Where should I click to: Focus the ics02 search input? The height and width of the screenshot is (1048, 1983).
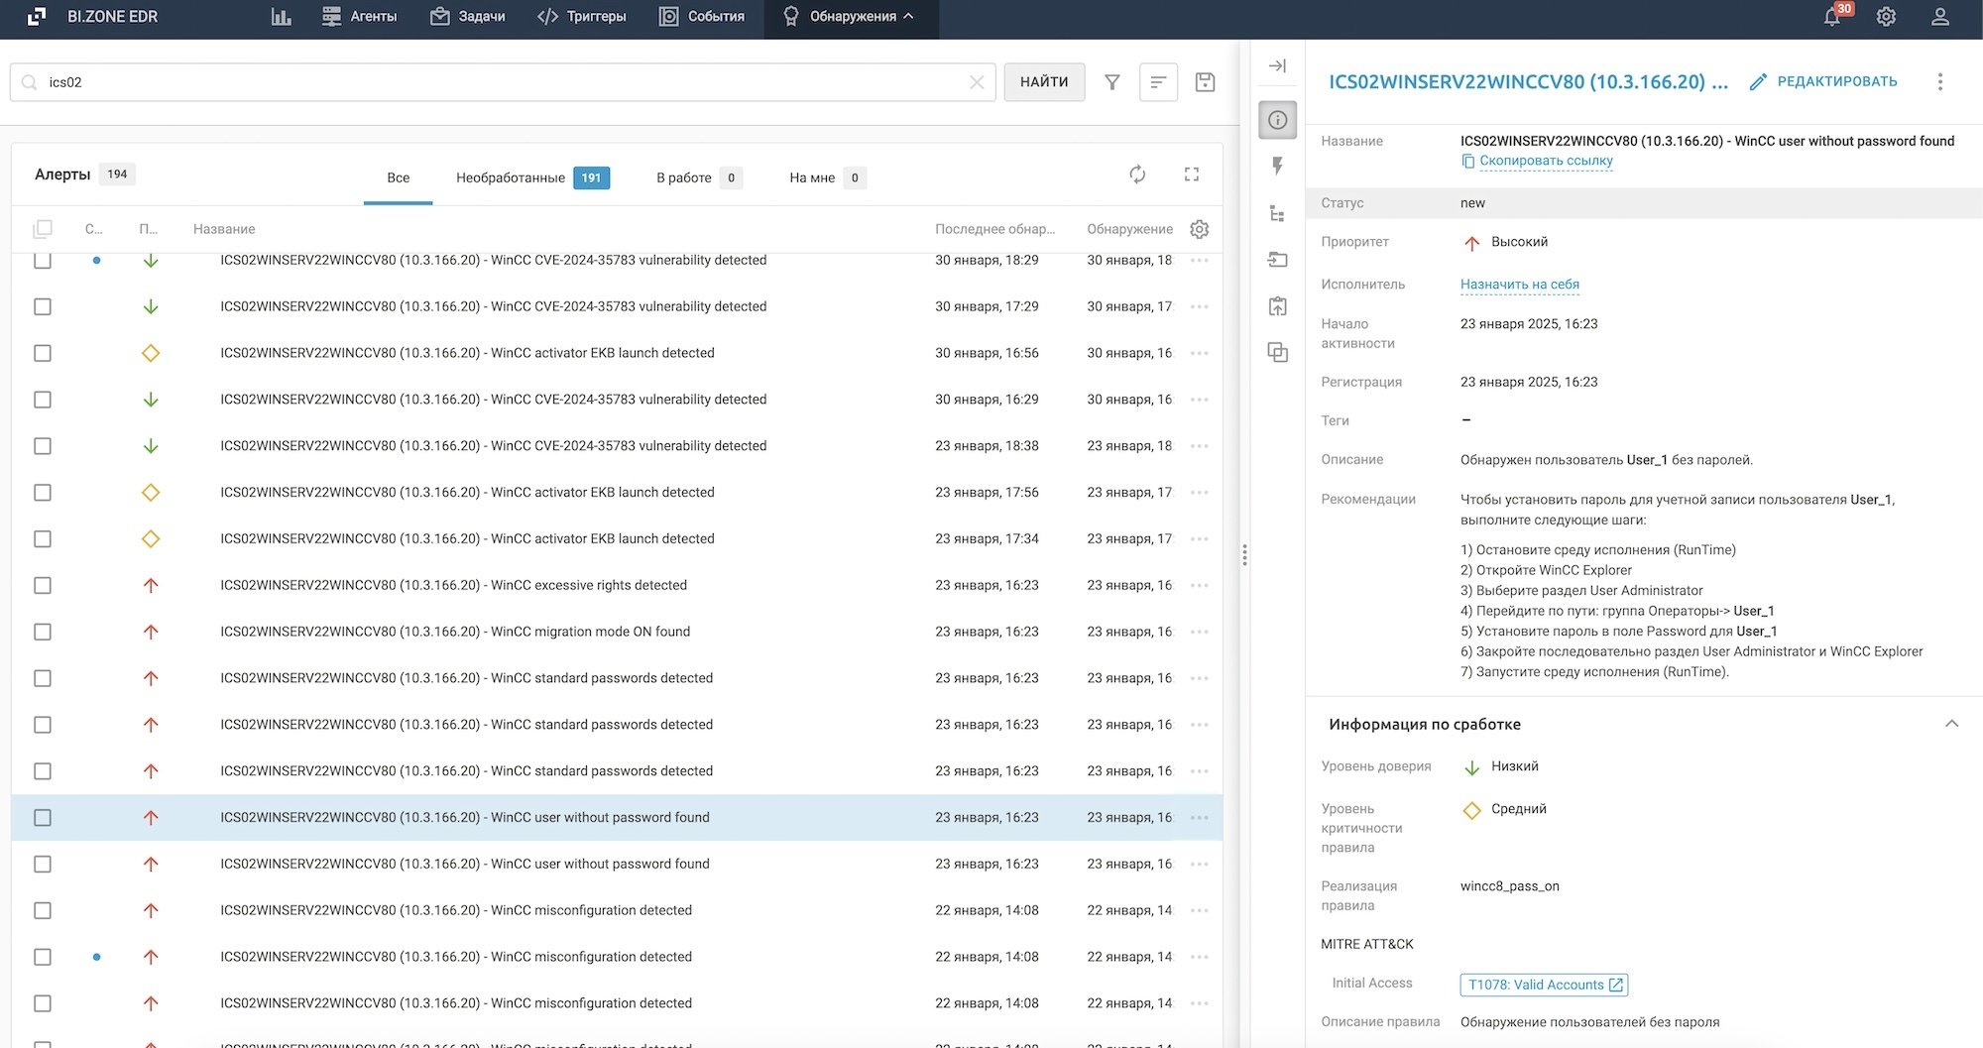point(503,82)
